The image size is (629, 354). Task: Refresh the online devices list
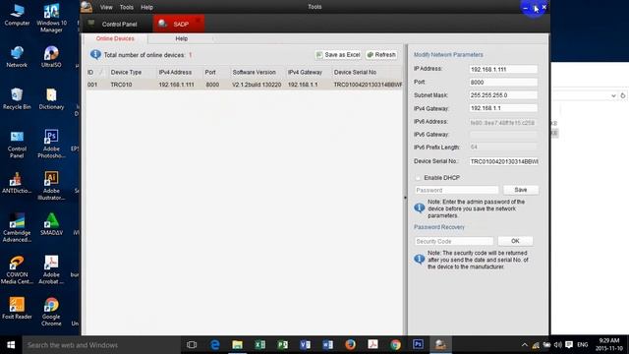click(381, 55)
